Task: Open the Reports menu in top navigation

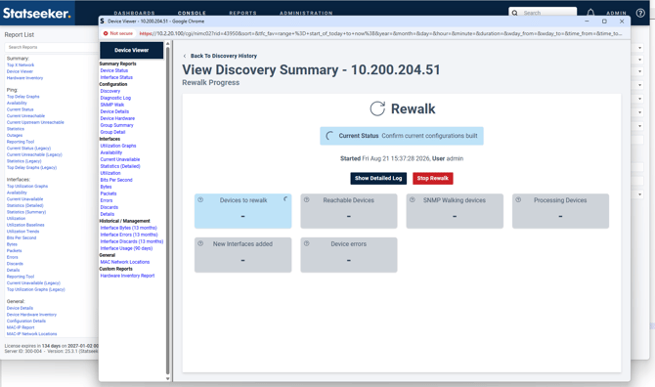Action: (242, 13)
